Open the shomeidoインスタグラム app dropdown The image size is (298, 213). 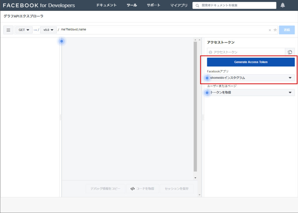pyautogui.click(x=251, y=78)
